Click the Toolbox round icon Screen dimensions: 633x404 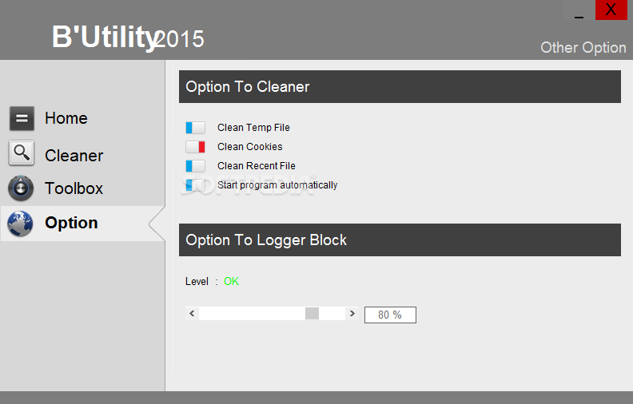(21, 188)
